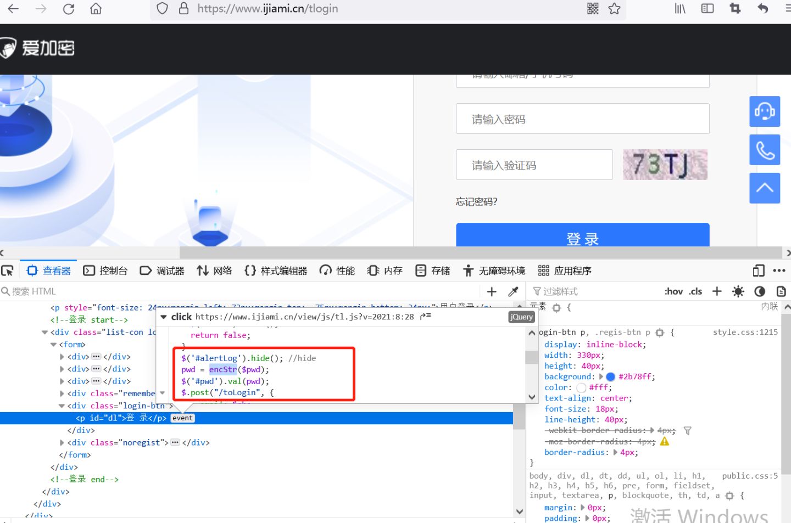
Task: Expand the border-radius property arrow
Action: click(615, 452)
